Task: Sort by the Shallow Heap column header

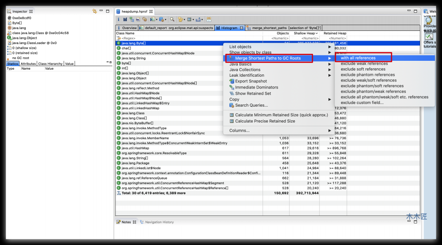Action: pos(305,33)
